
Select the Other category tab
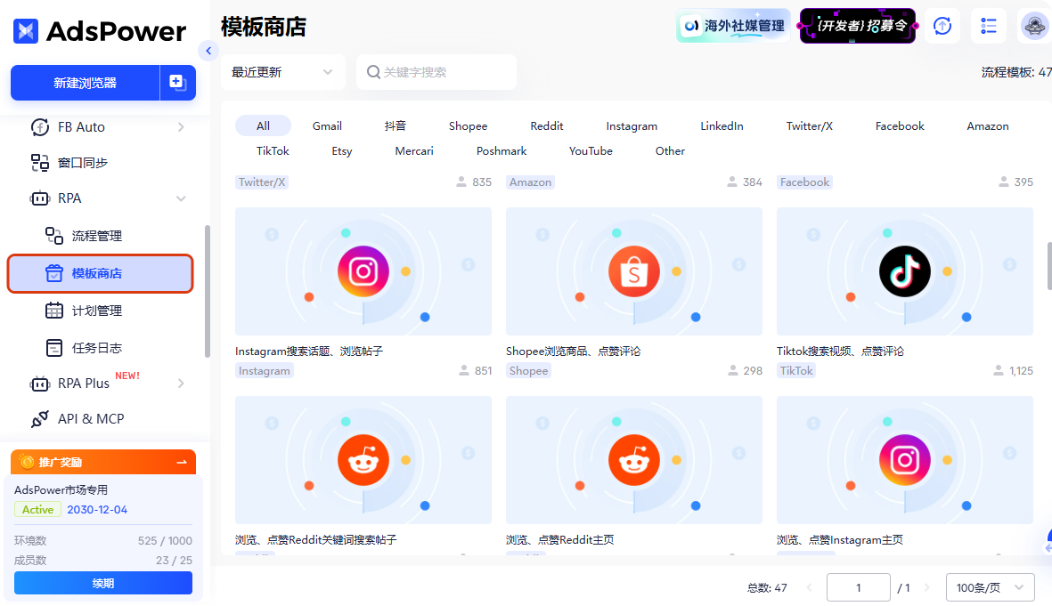pyautogui.click(x=670, y=150)
